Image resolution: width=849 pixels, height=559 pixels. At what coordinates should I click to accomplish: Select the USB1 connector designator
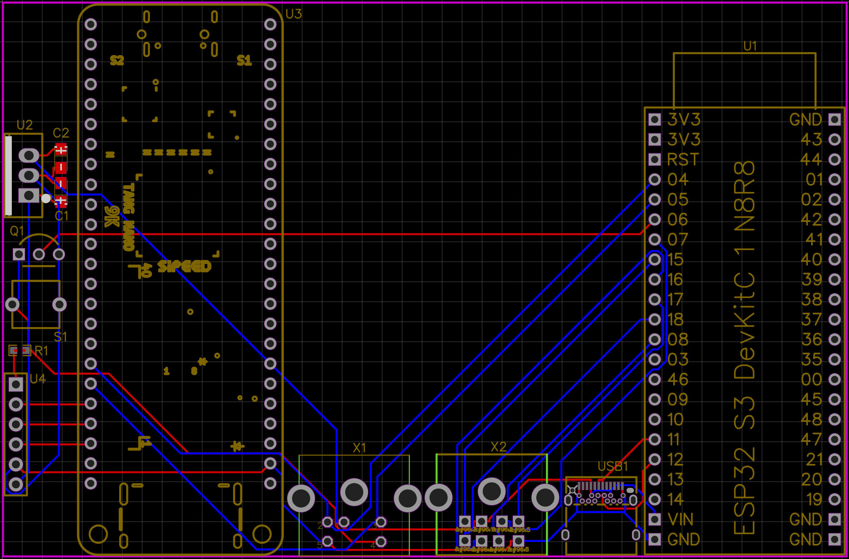(x=612, y=466)
